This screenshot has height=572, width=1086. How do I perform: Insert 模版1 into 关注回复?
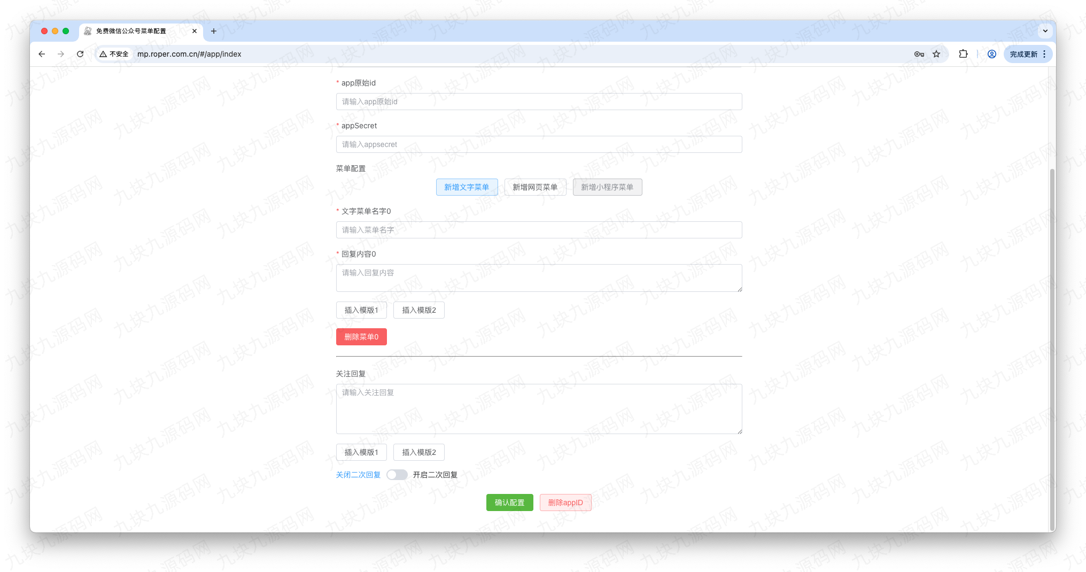[361, 452]
